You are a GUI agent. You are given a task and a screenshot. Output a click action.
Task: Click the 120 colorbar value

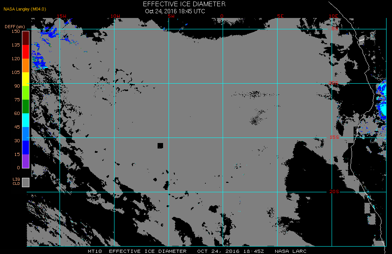point(16,59)
